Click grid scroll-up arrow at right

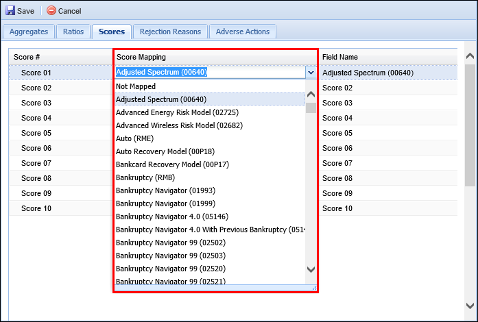[470, 56]
